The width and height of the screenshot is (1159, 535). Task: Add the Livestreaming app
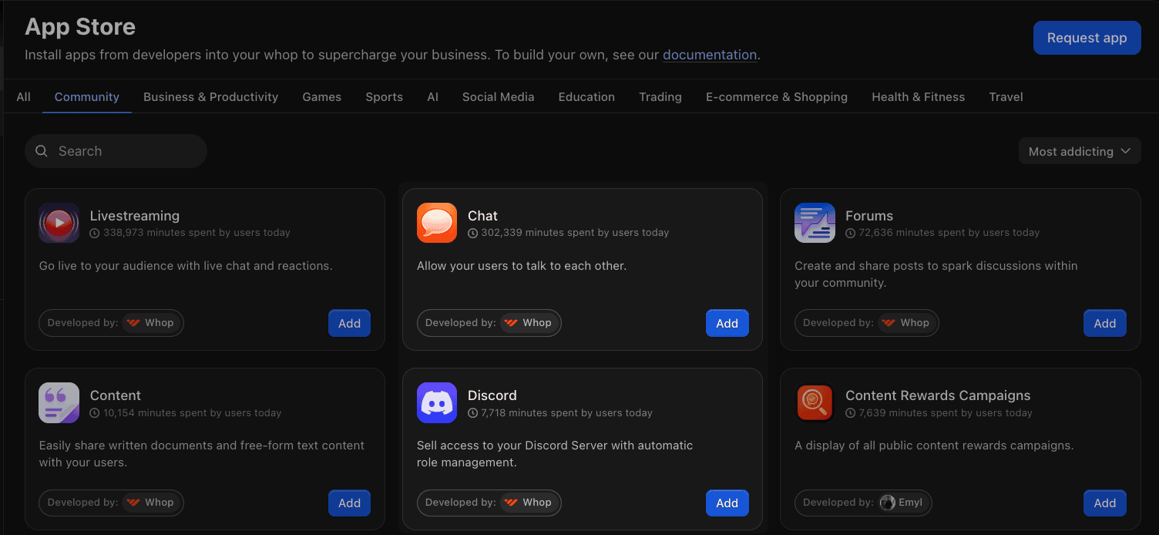click(349, 323)
